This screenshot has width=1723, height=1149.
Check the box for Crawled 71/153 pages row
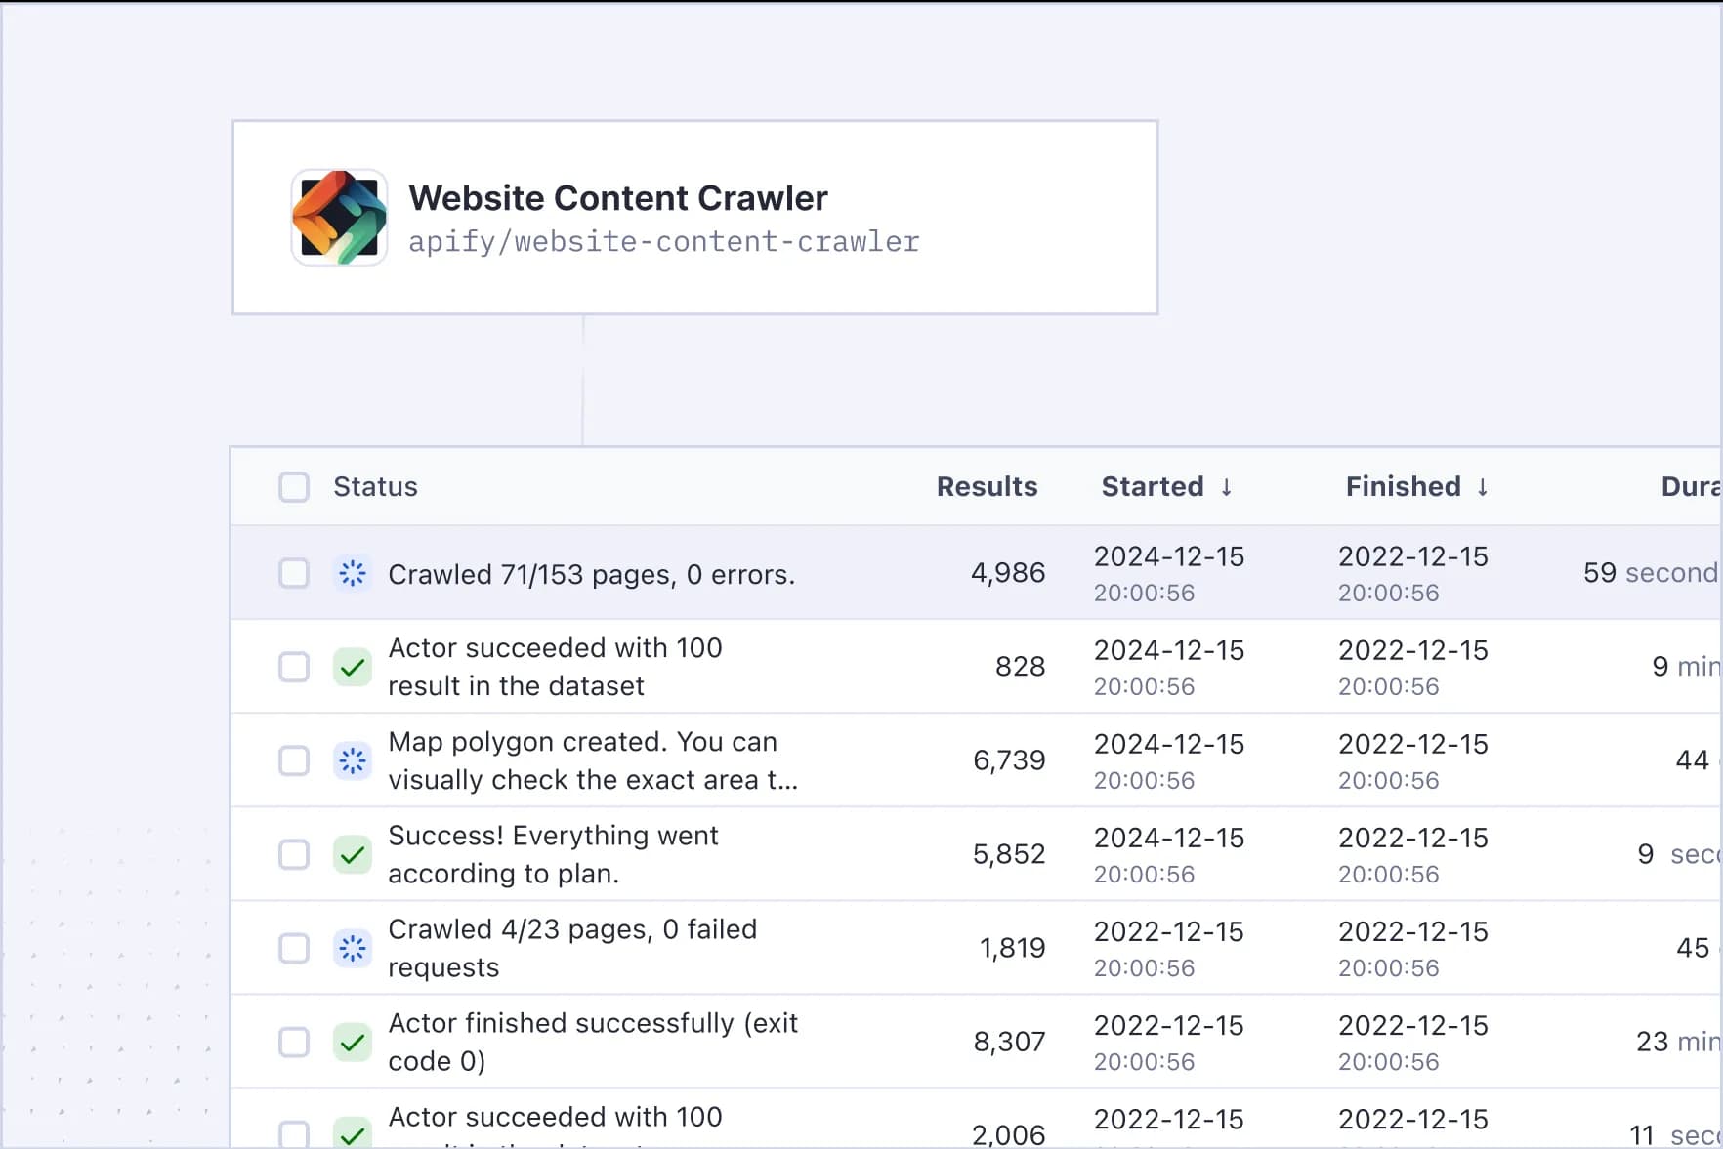294,573
